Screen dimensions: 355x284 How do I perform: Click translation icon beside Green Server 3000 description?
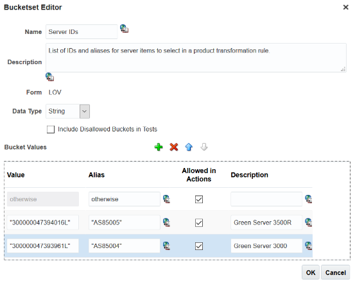[x=308, y=246]
